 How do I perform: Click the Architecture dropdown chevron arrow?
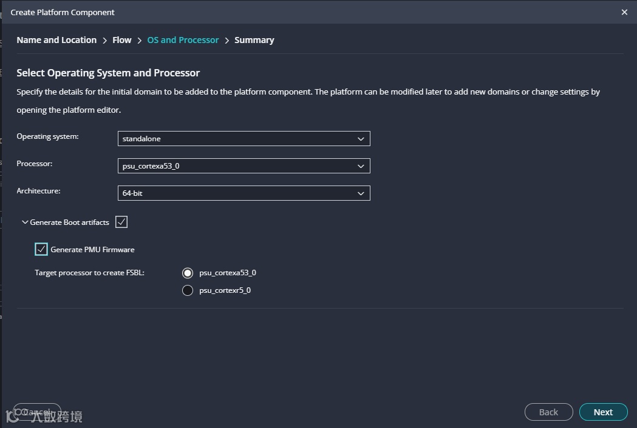pyautogui.click(x=361, y=193)
